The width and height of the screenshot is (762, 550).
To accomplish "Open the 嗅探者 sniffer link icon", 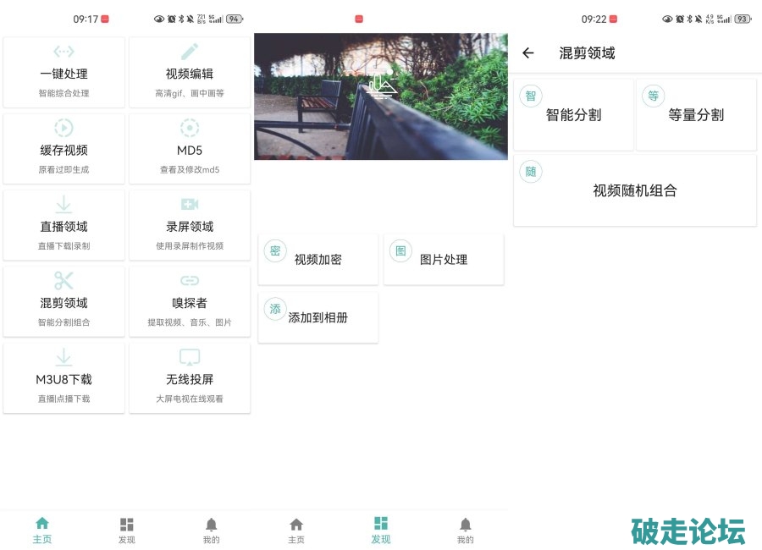I will pyautogui.click(x=190, y=281).
